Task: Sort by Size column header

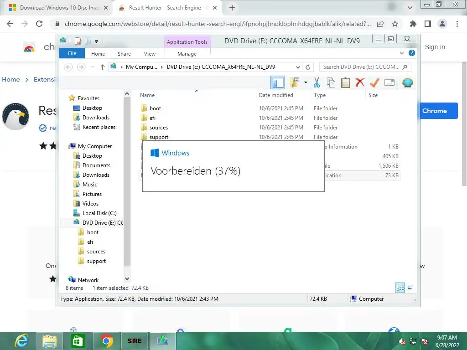Action: 373,95
